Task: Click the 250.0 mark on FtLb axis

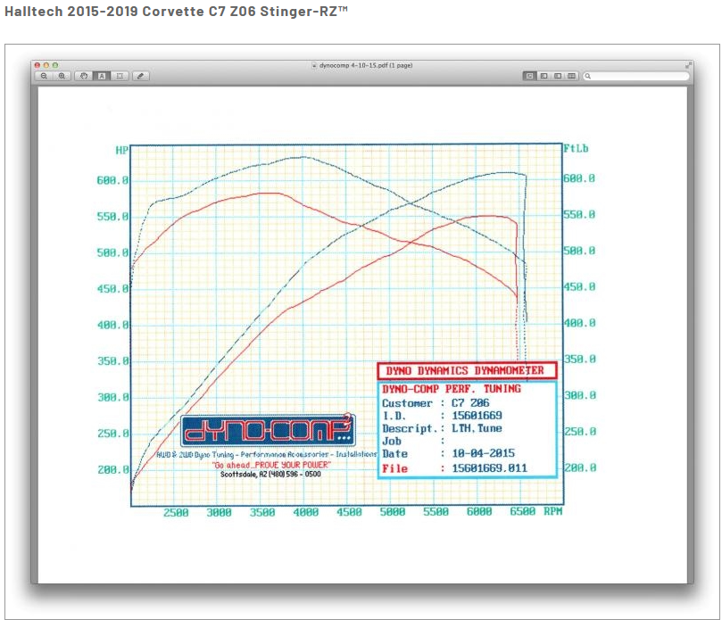Action: click(580, 432)
